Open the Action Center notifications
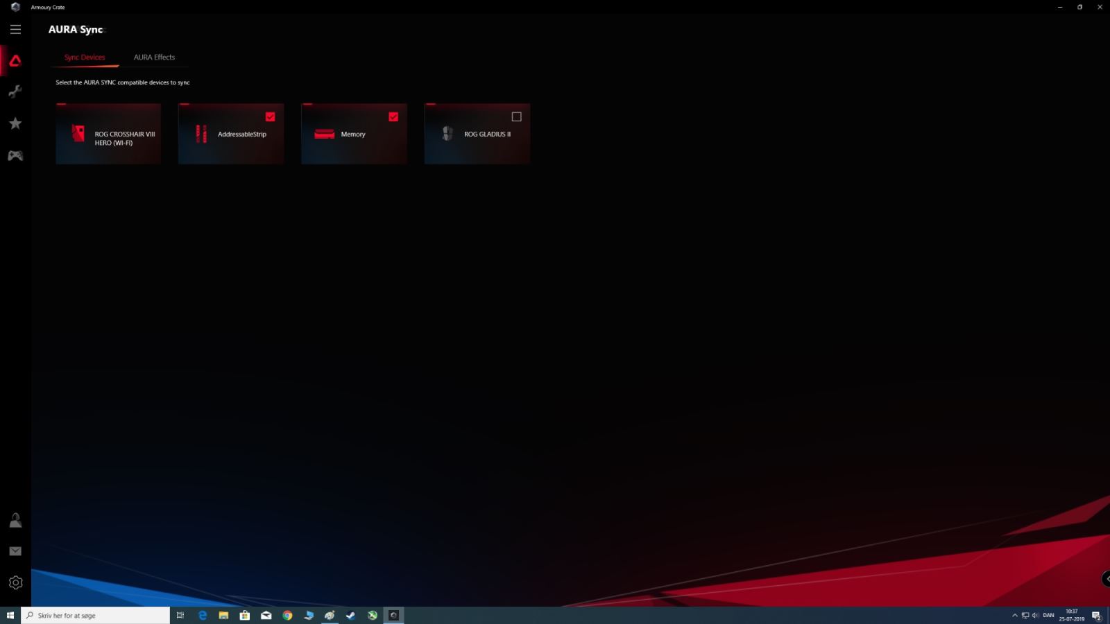The image size is (1110, 624). point(1097,615)
